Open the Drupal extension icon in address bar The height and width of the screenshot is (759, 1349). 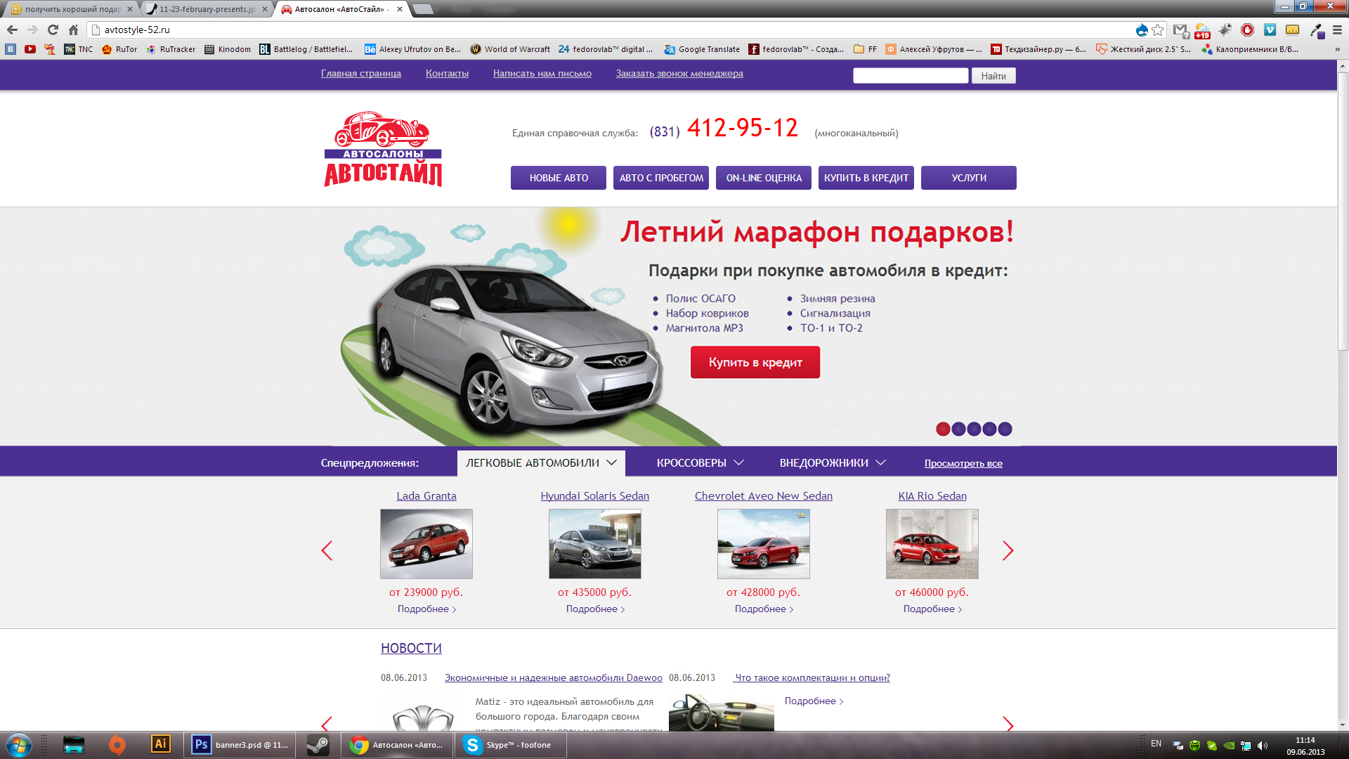click(1142, 30)
